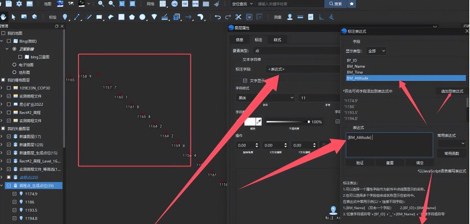Click the broom clear icon

tap(217, 4)
